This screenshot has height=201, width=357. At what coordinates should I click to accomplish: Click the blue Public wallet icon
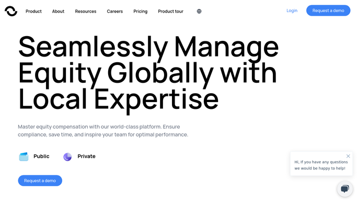[24, 157]
